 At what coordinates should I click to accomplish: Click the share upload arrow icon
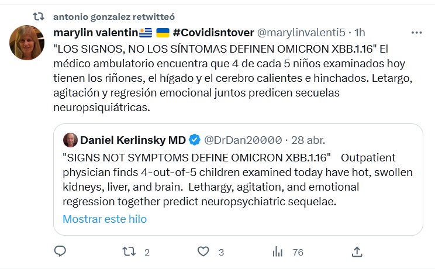click(357, 251)
